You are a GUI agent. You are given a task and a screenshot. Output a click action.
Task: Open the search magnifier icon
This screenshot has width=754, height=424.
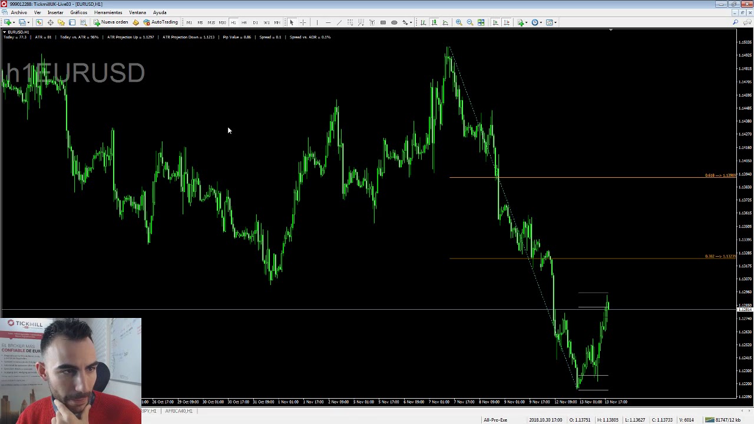pyautogui.click(x=735, y=22)
